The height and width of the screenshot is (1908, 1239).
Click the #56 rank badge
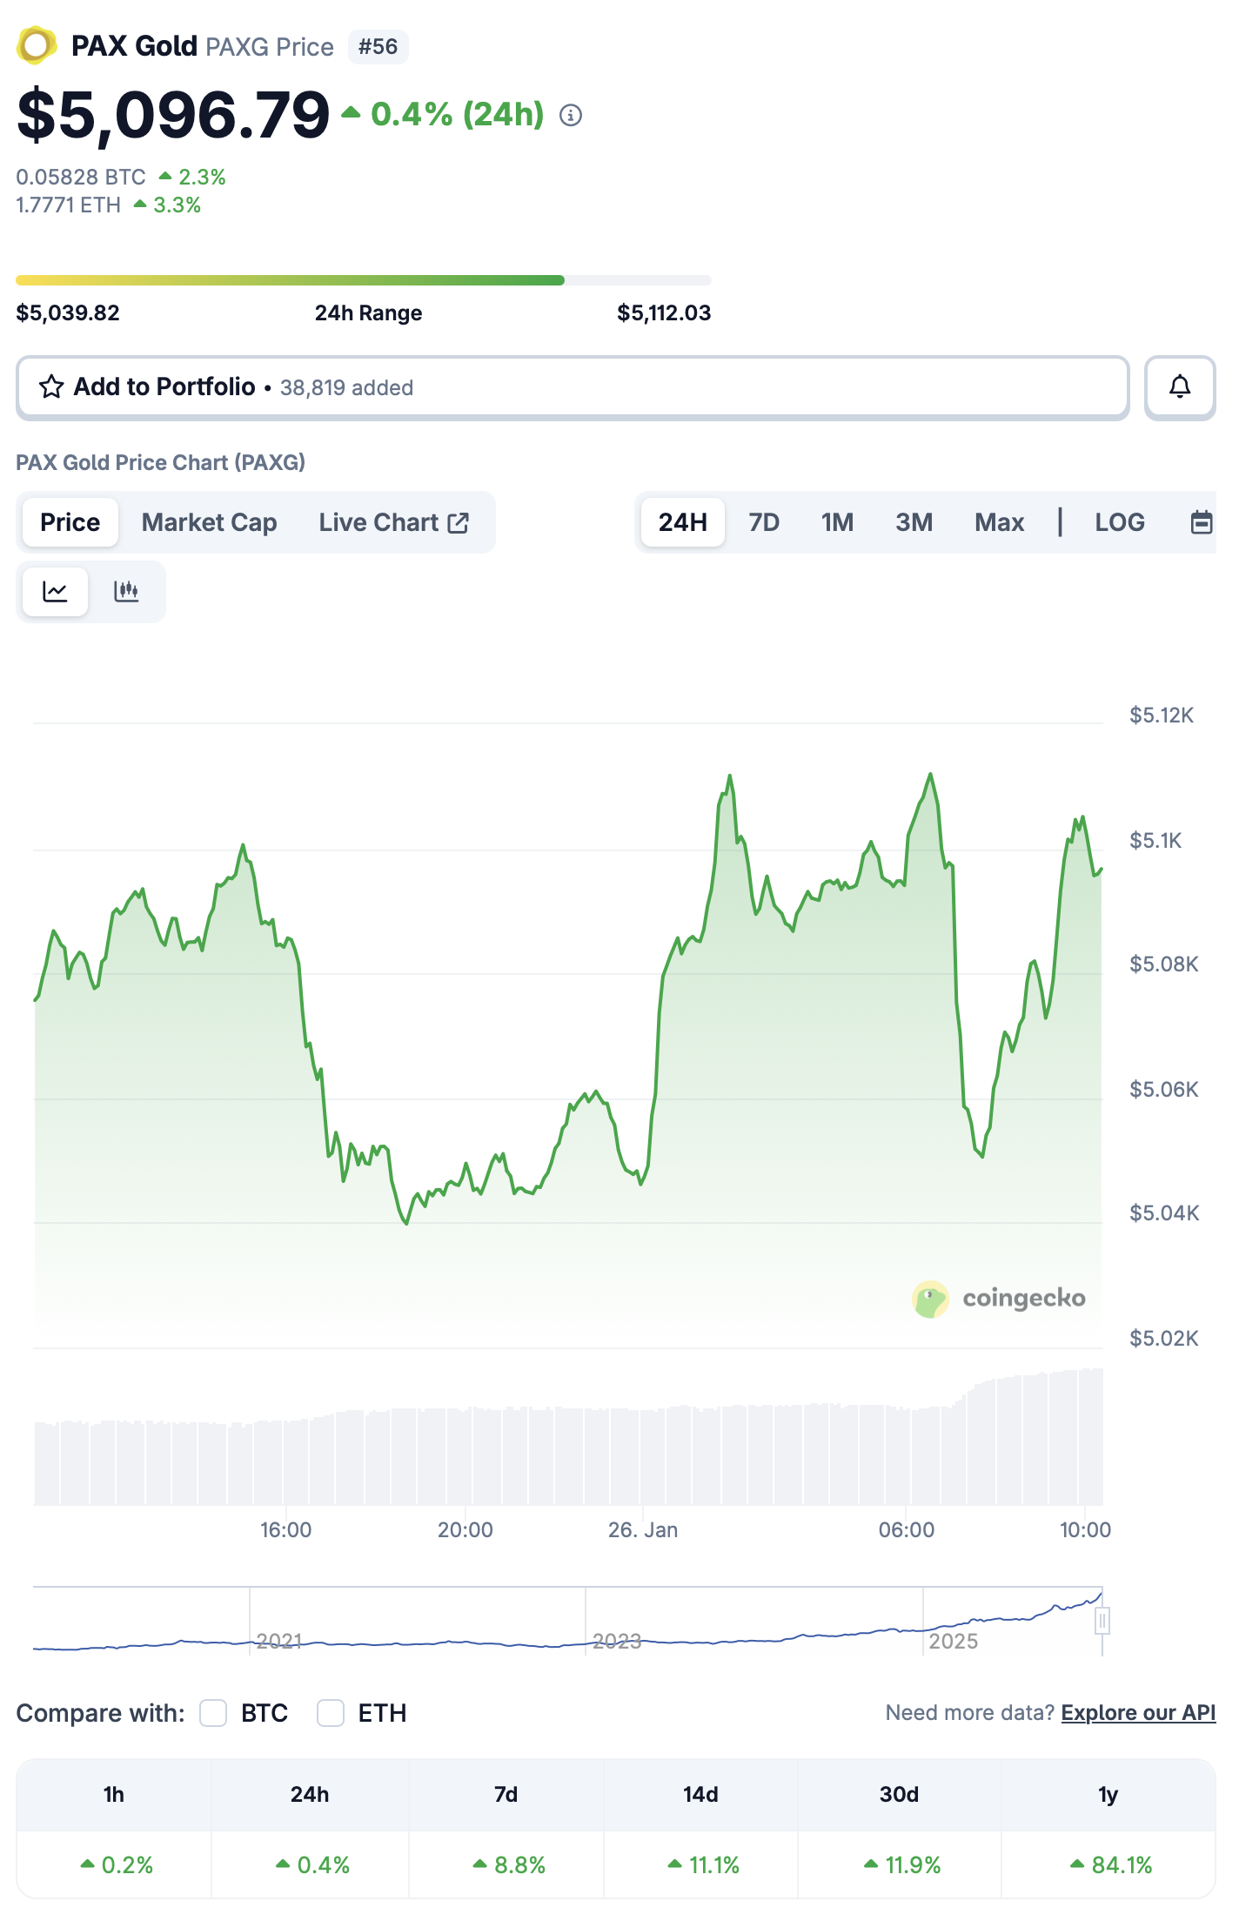point(378,47)
